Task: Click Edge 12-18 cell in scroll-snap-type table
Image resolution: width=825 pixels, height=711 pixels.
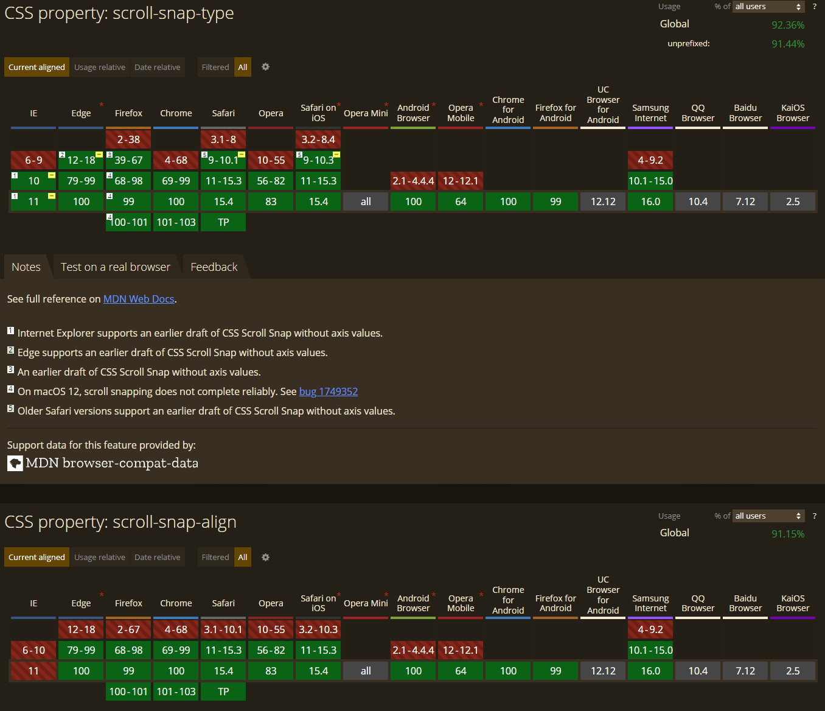Action: pyautogui.click(x=81, y=160)
